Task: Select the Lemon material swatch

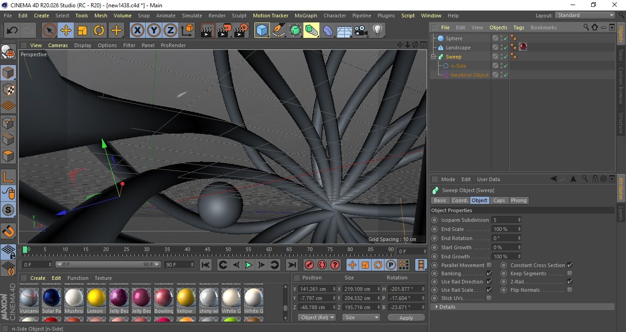Action: (96, 298)
